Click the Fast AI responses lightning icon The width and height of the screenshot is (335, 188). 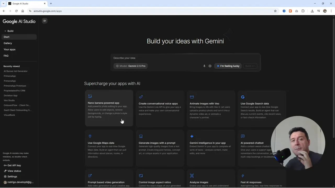(x=243, y=175)
